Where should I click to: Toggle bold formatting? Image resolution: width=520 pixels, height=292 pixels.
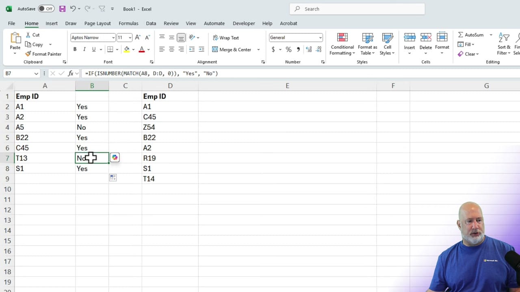75,49
